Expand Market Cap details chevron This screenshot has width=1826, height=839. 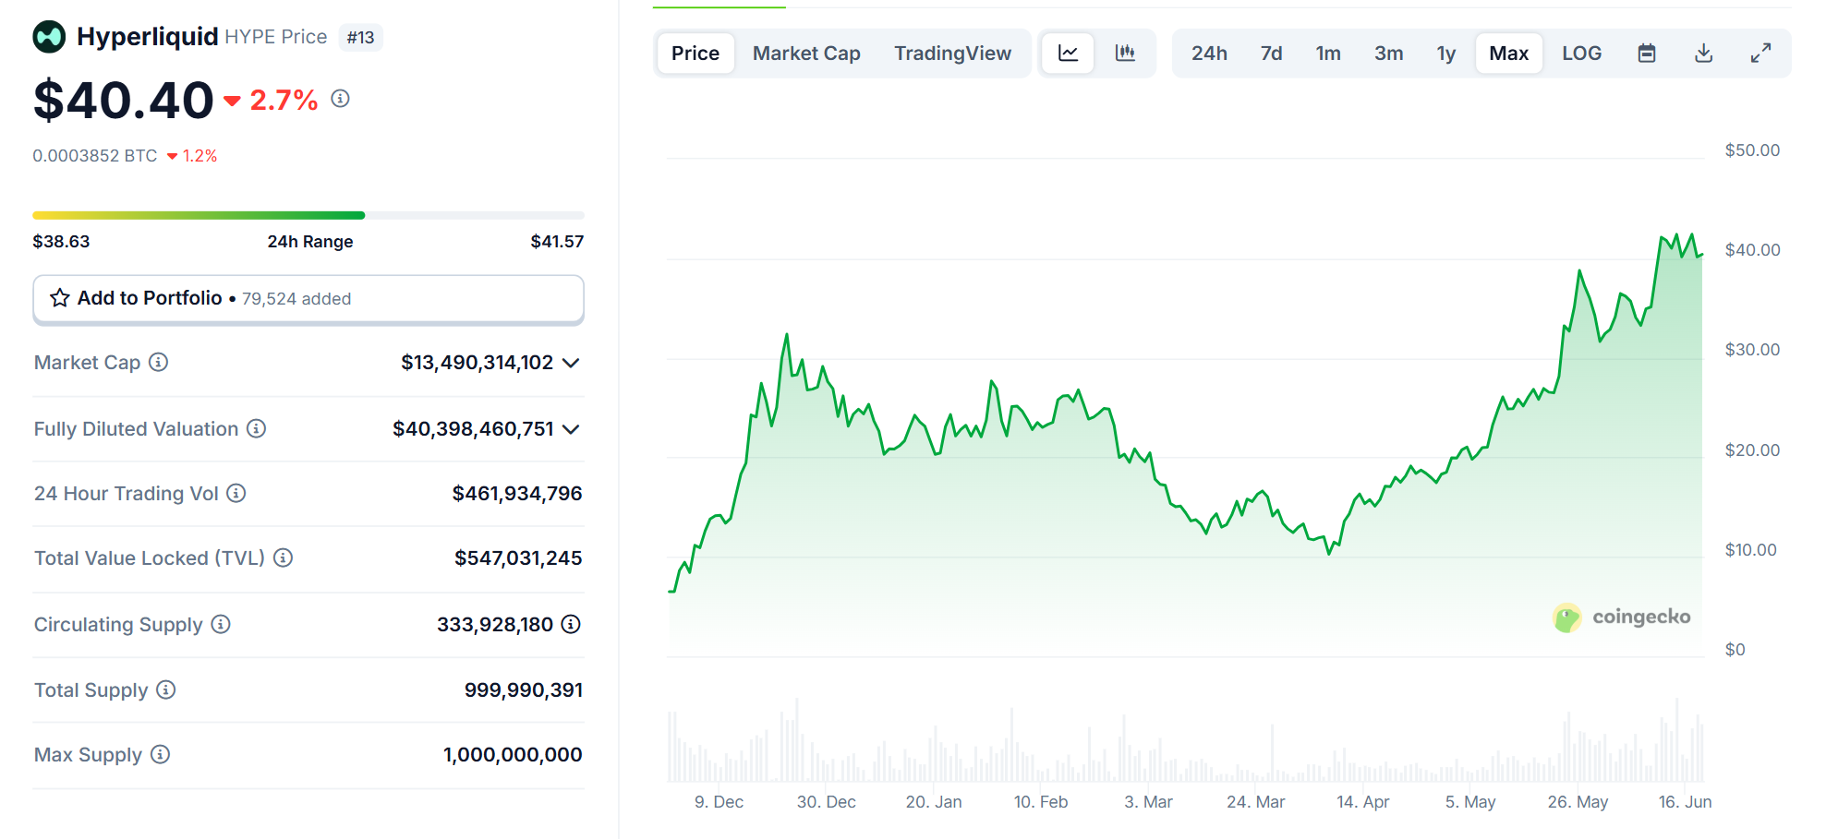(x=572, y=363)
